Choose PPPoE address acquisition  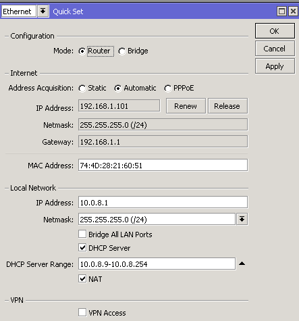click(167, 89)
